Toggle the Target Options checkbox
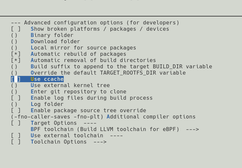 [x=16, y=123]
